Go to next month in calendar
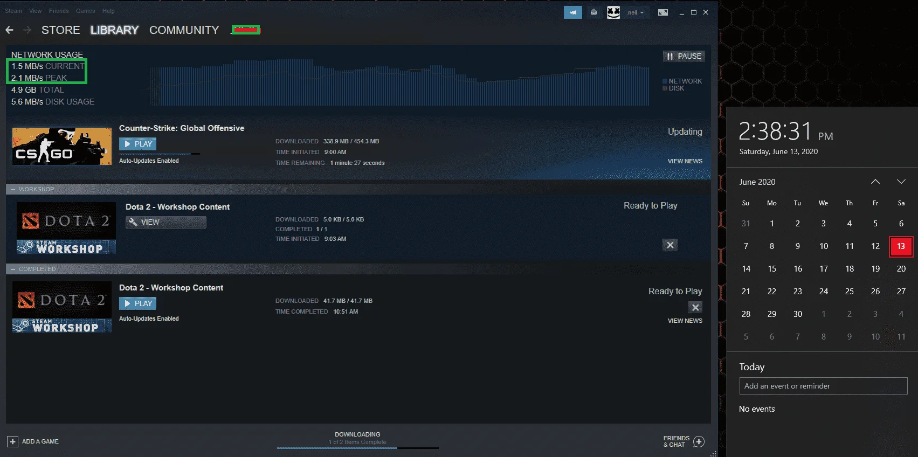The width and height of the screenshot is (918, 457). 901,182
